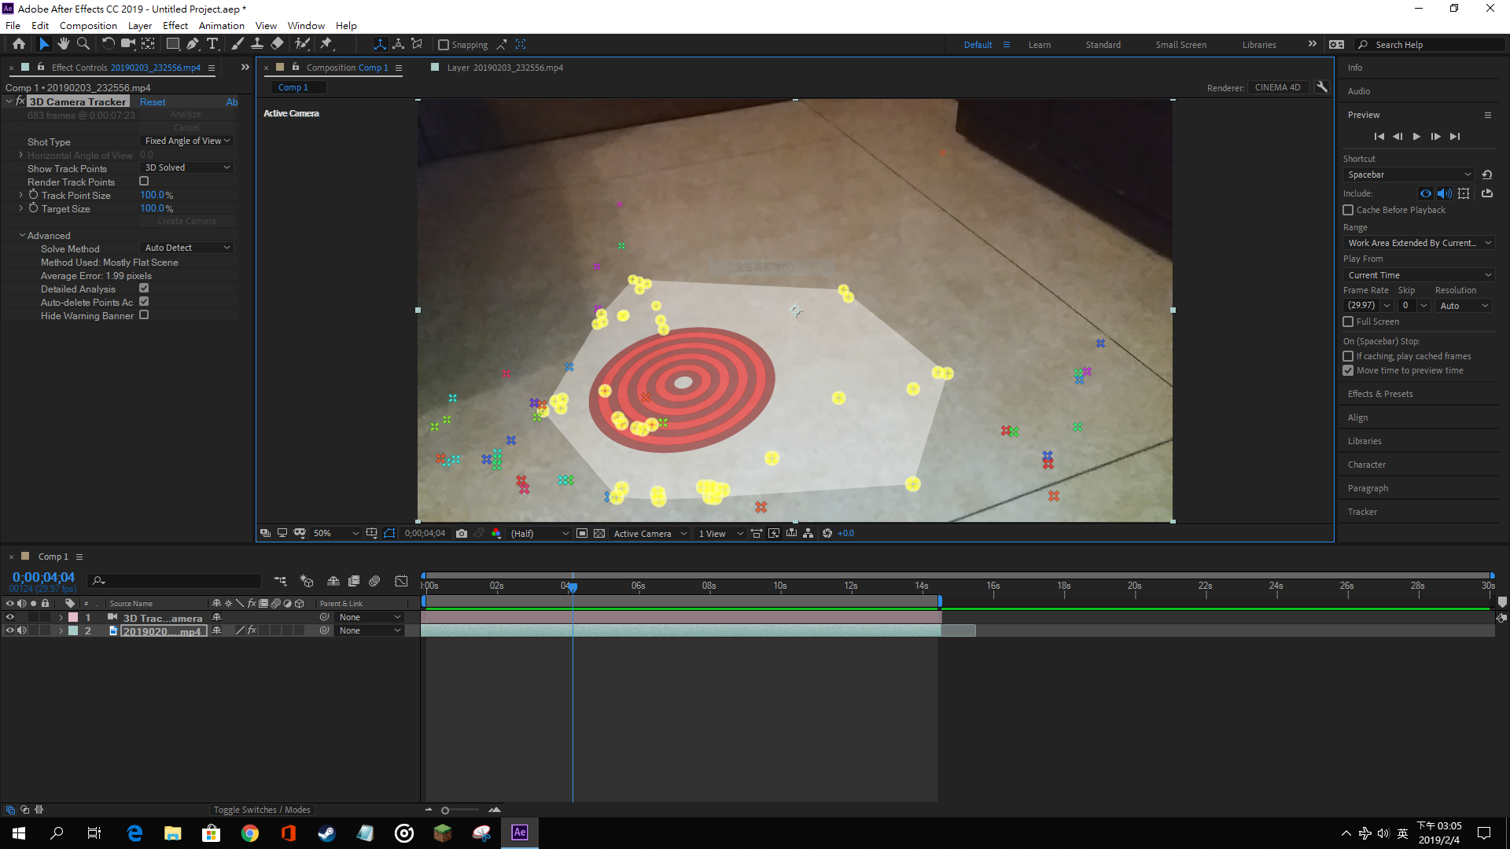Uncheck Detailed Analysis option
The height and width of the screenshot is (849, 1510).
144,289
